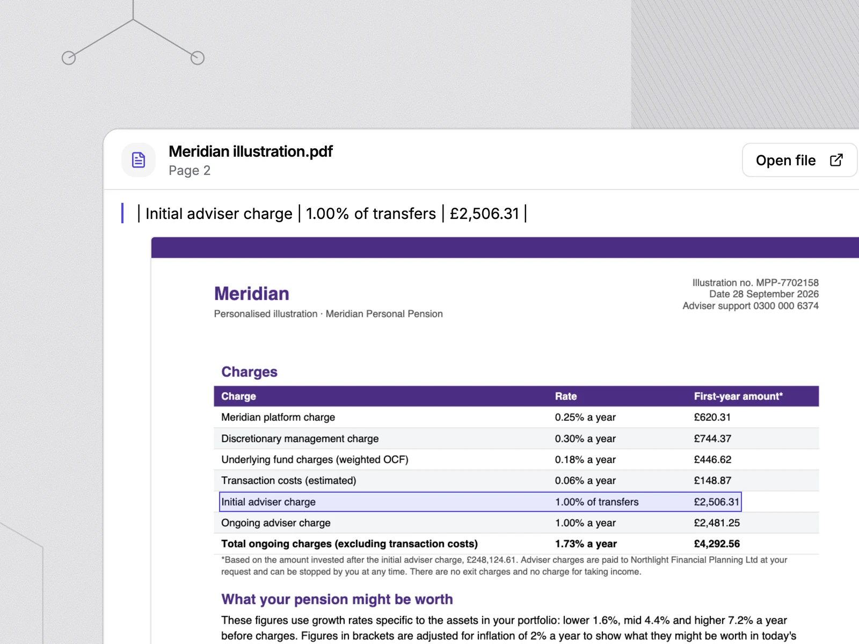859x644 pixels.
Task: Click the £620.31 amount
Action: [712, 417]
